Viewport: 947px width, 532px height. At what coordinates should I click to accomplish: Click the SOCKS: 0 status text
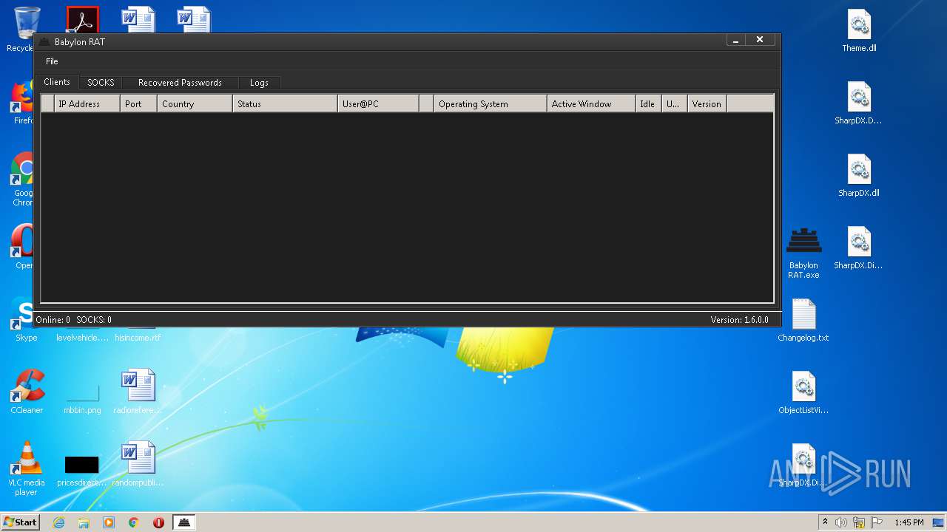94,320
